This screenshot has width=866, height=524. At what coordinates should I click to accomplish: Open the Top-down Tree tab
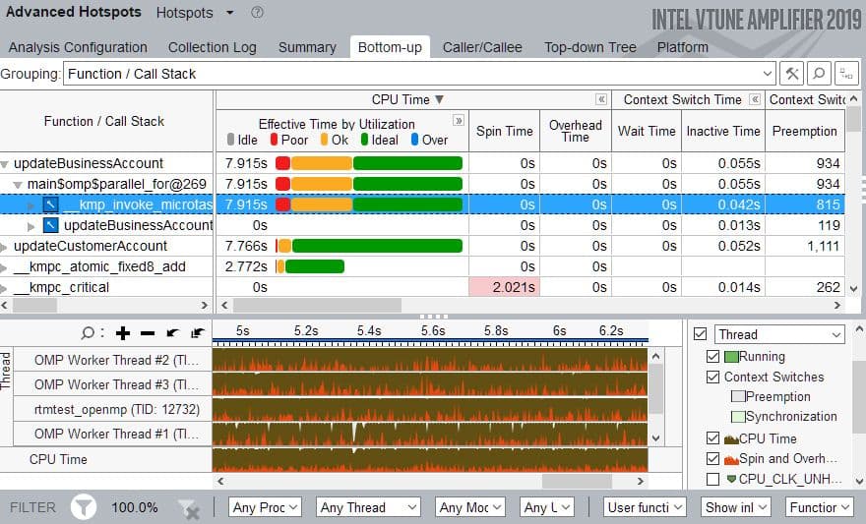click(589, 47)
